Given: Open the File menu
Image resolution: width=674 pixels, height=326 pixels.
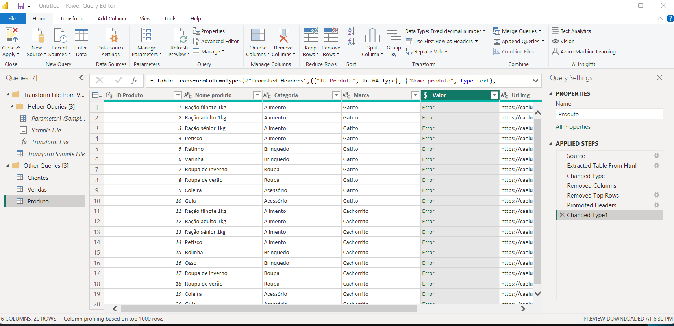Looking at the screenshot, I should pyautogui.click(x=12, y=18).
